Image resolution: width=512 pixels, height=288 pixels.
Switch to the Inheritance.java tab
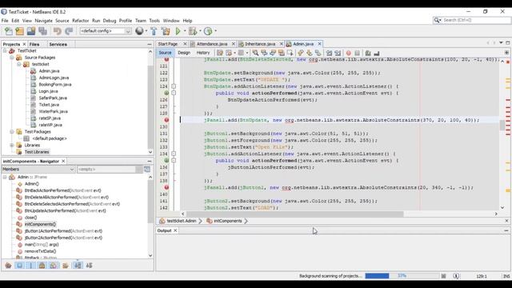tap(260, 44)
